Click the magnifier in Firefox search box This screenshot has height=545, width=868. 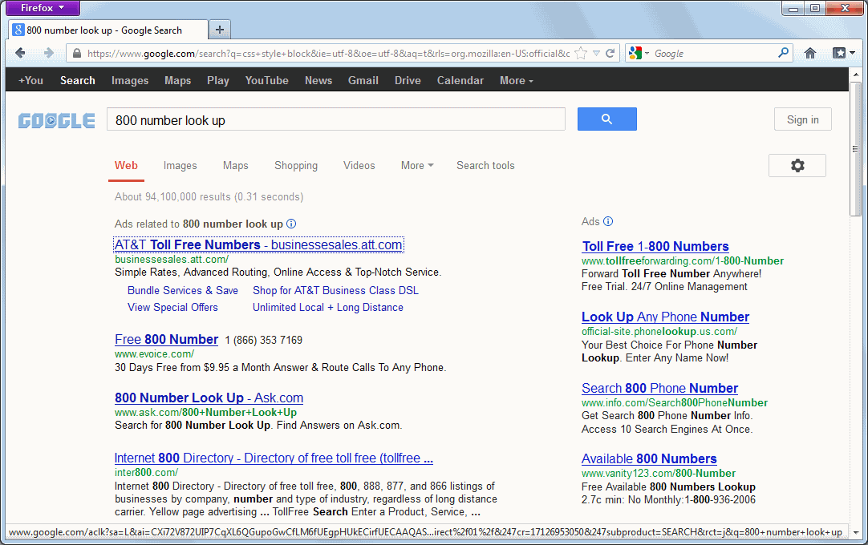click(x=783, y=53)
